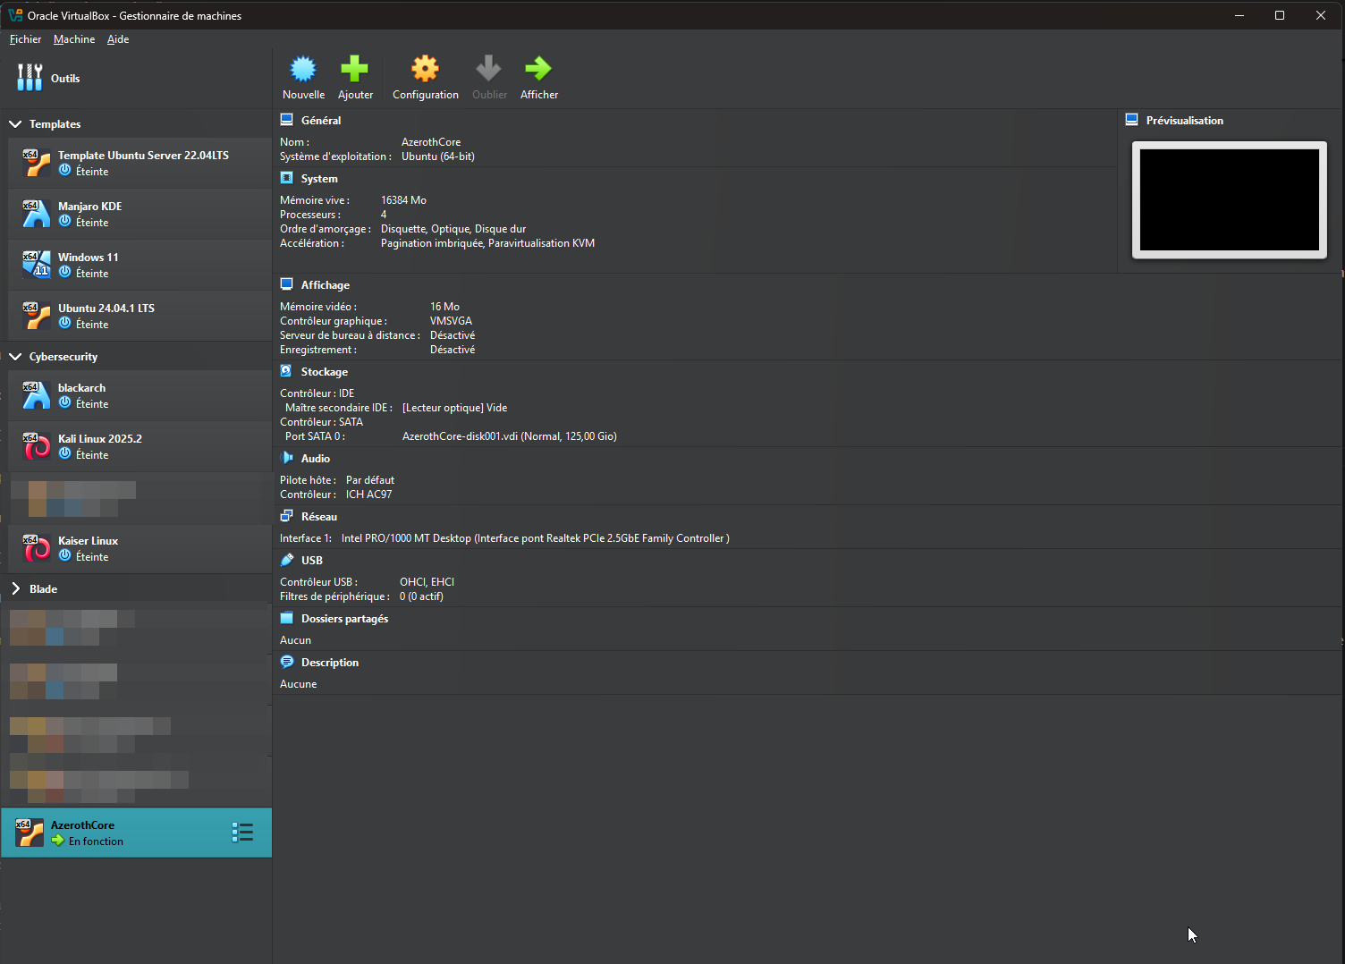Click the AzerothCore OS icon in list
Image resolution: width=1345 pixels, height=964 pixels.
(30, 833)
